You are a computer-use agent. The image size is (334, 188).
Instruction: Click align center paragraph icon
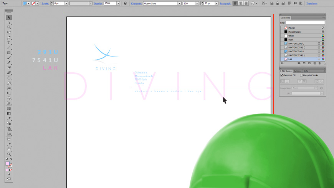pos(241,3)
